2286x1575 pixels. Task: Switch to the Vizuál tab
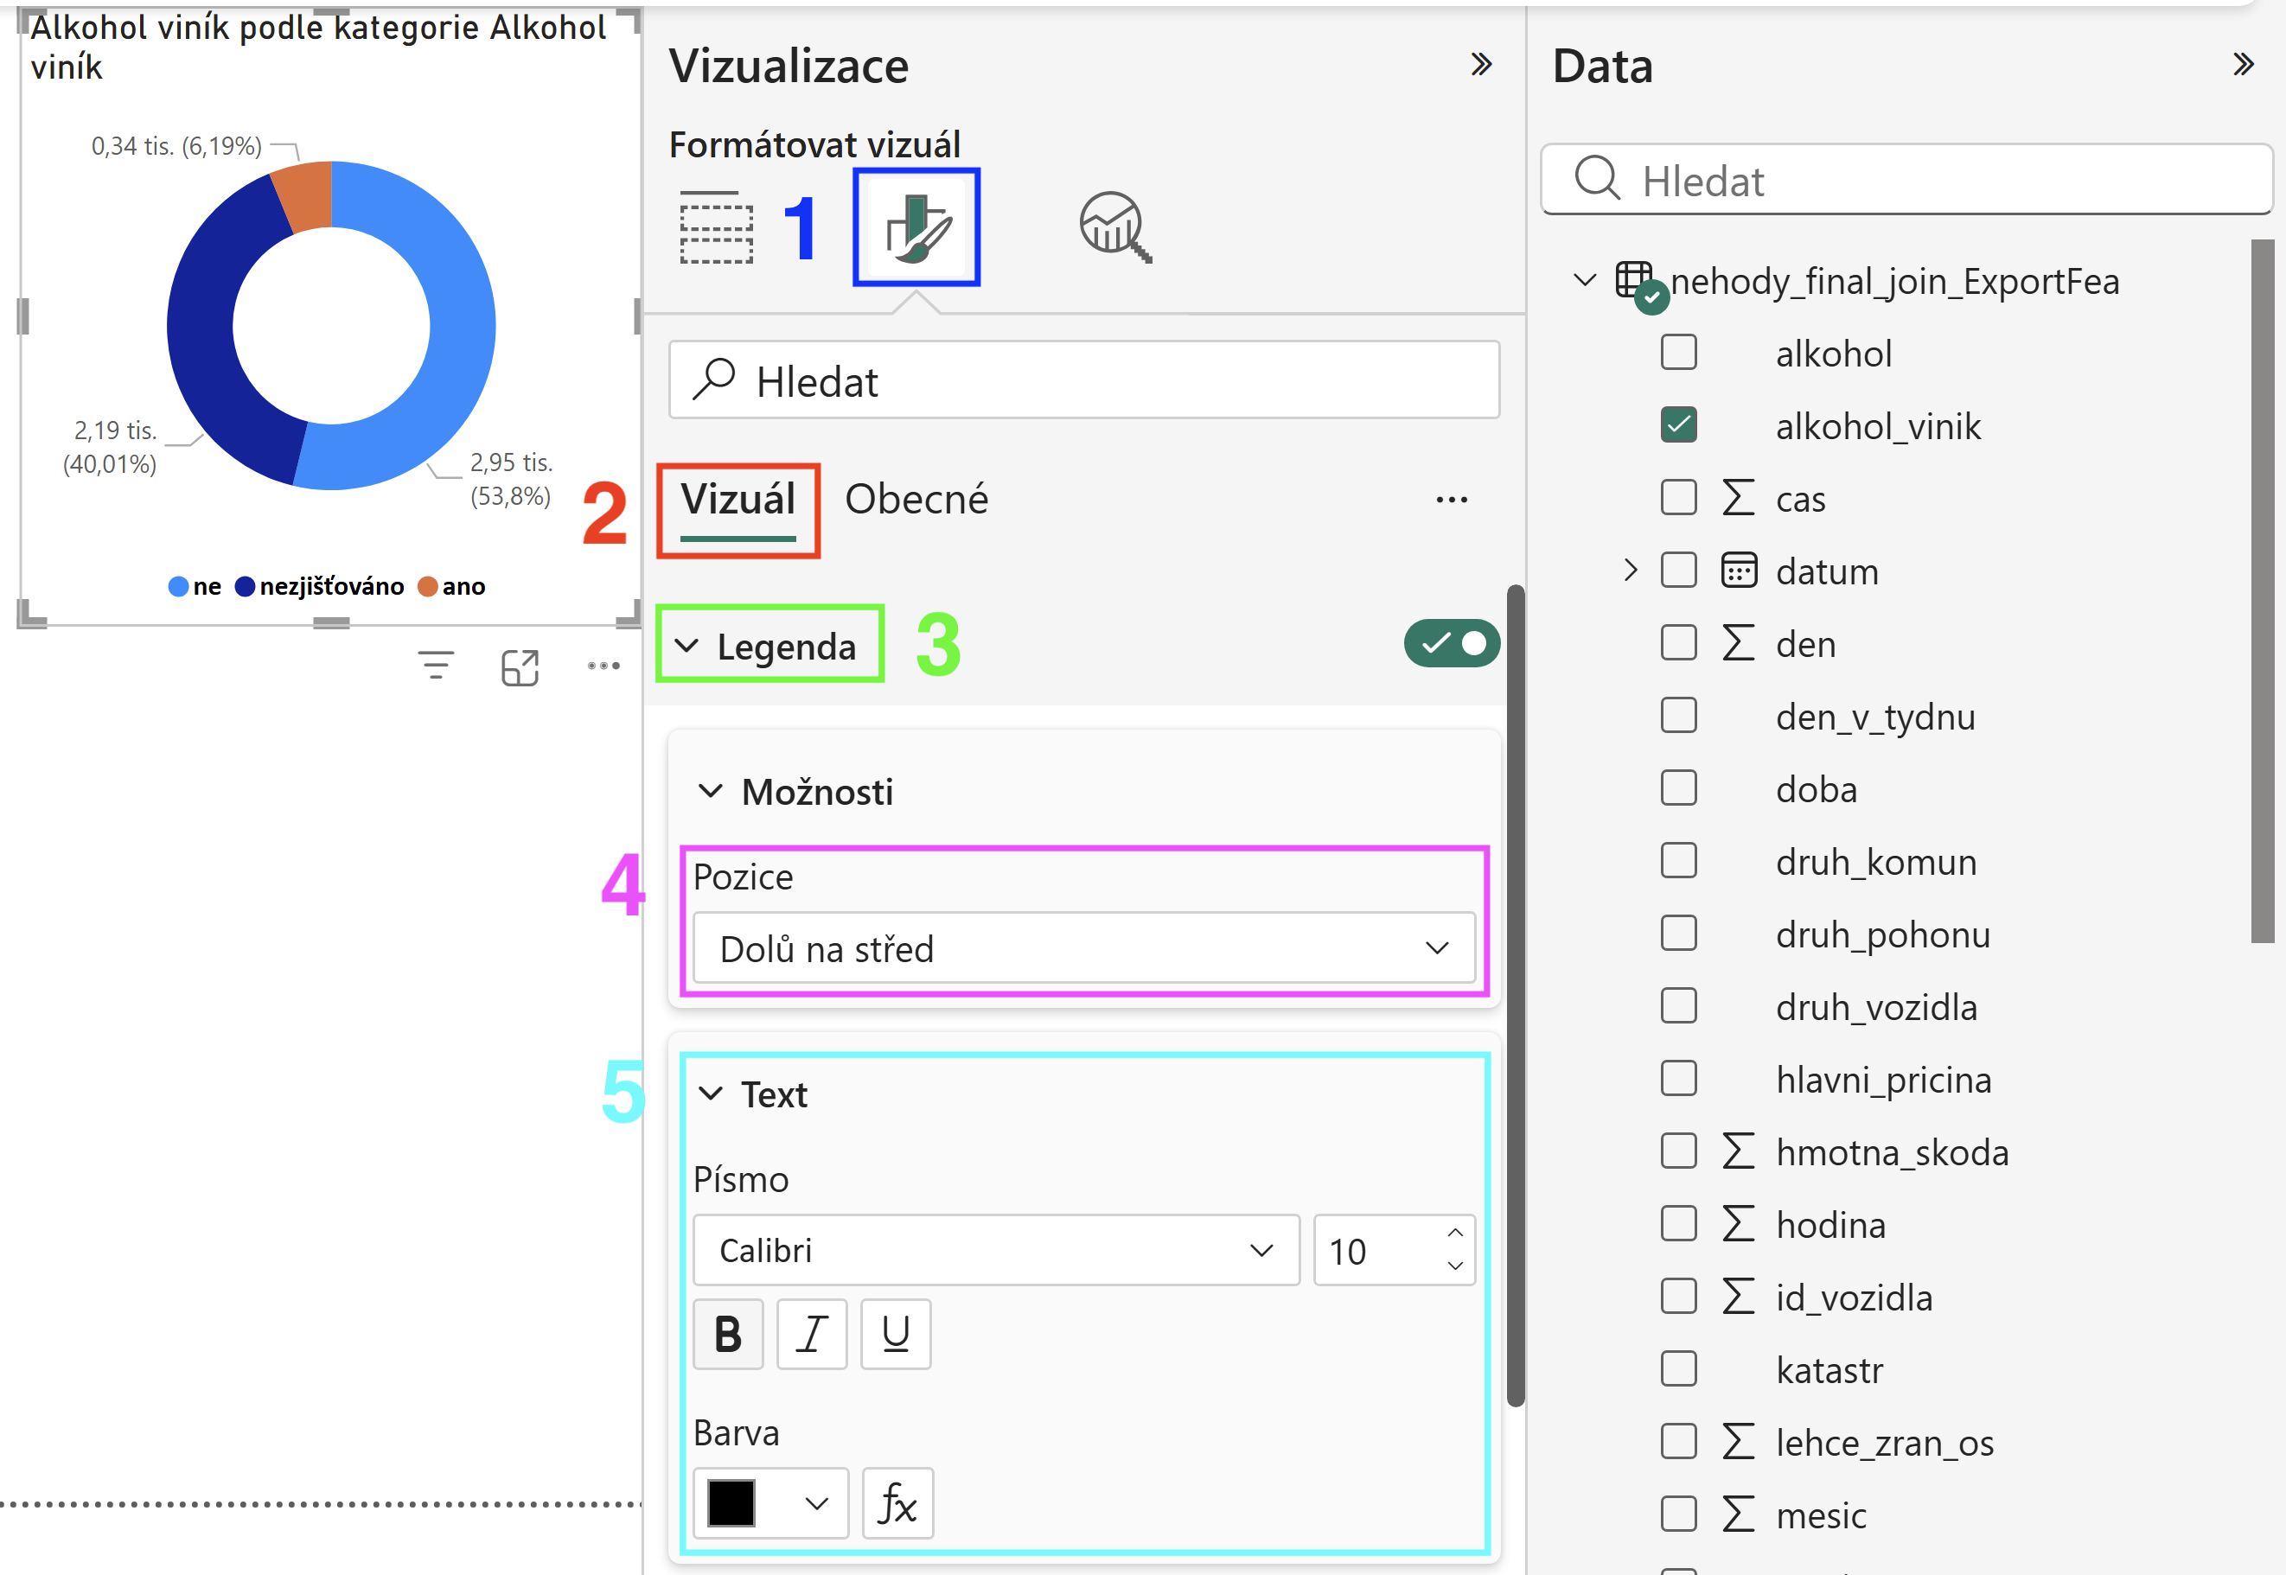[738, 501]
